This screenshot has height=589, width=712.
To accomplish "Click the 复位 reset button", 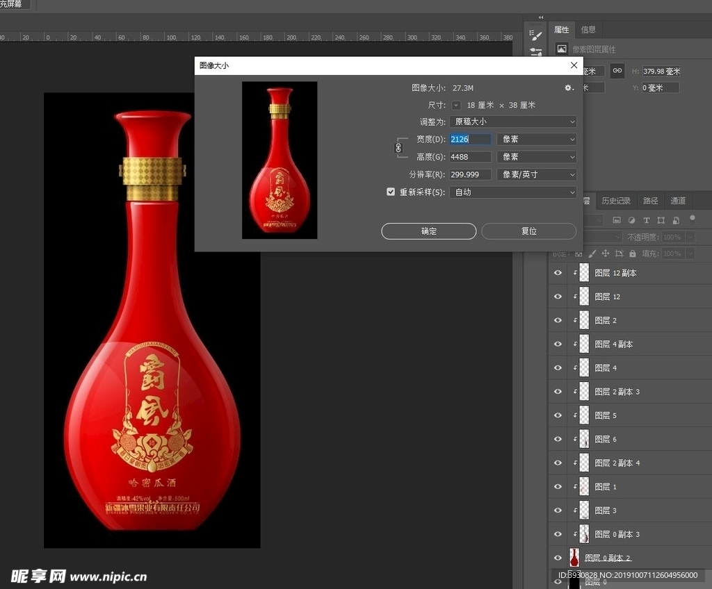I will [x=529, y=231].
